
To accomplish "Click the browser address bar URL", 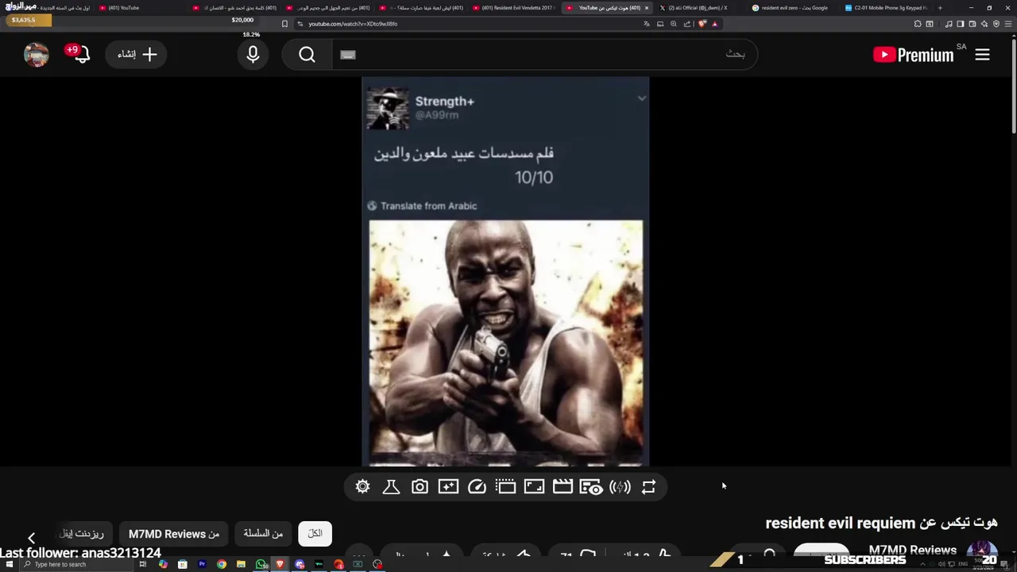I will click(353, 24).
